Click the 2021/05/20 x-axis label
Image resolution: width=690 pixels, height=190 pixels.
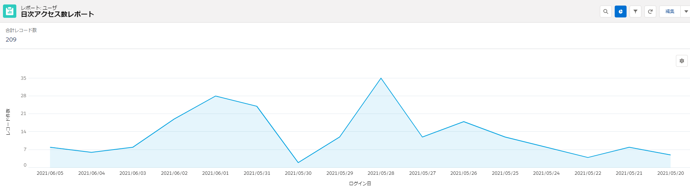click(670, 173)
